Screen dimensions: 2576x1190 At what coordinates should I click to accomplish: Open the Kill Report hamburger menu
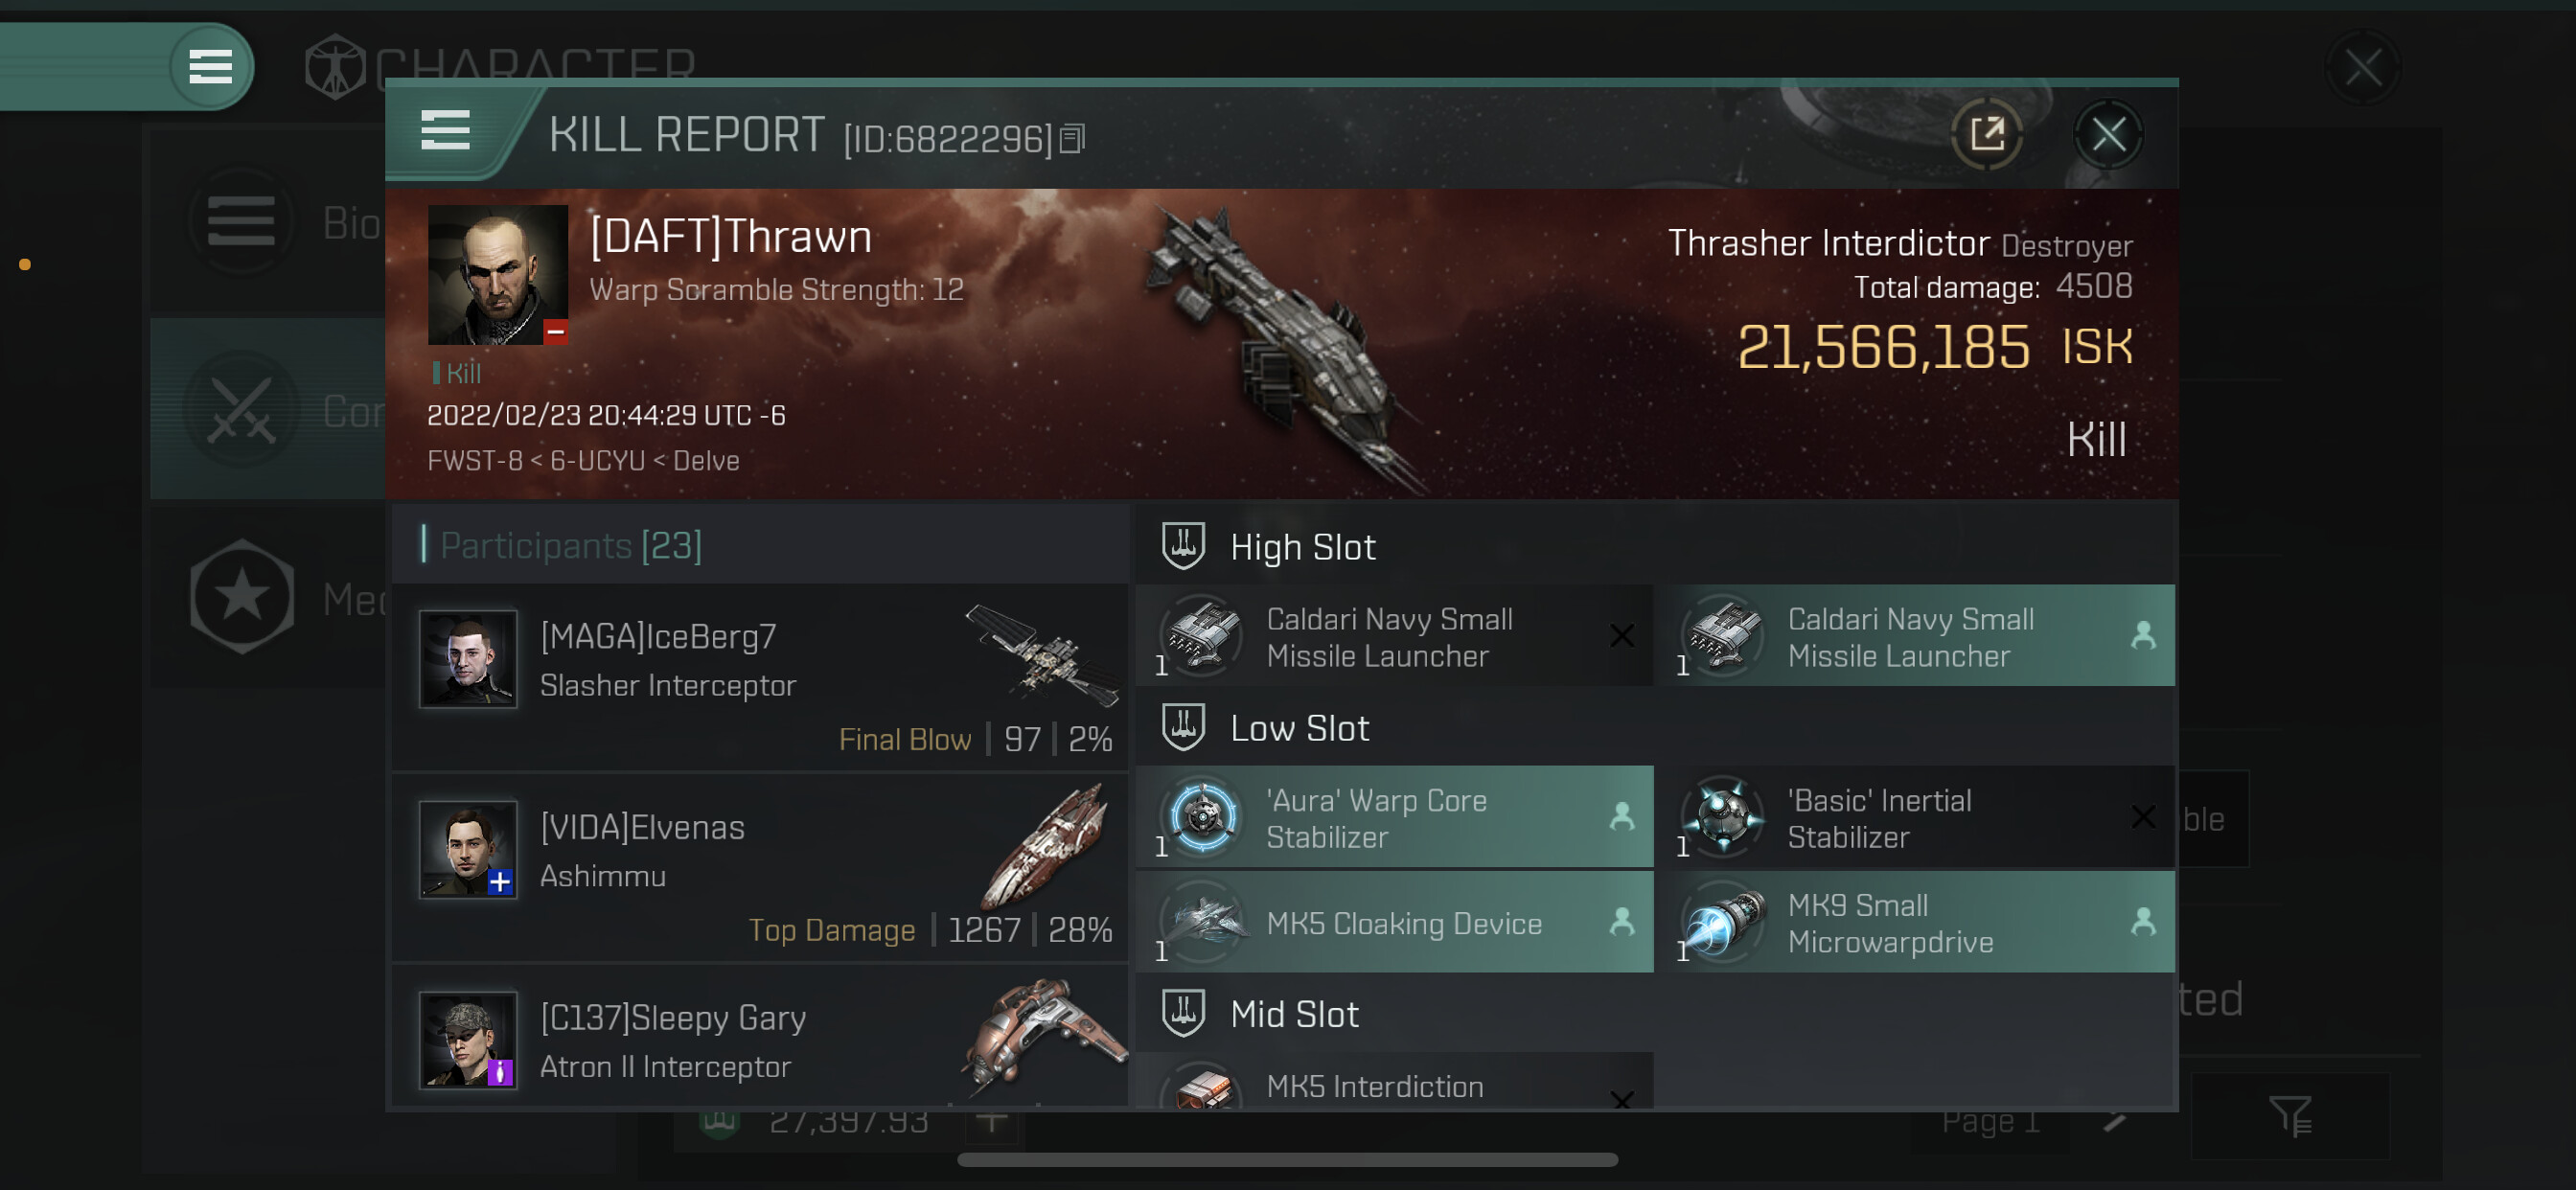click(445, 131)
